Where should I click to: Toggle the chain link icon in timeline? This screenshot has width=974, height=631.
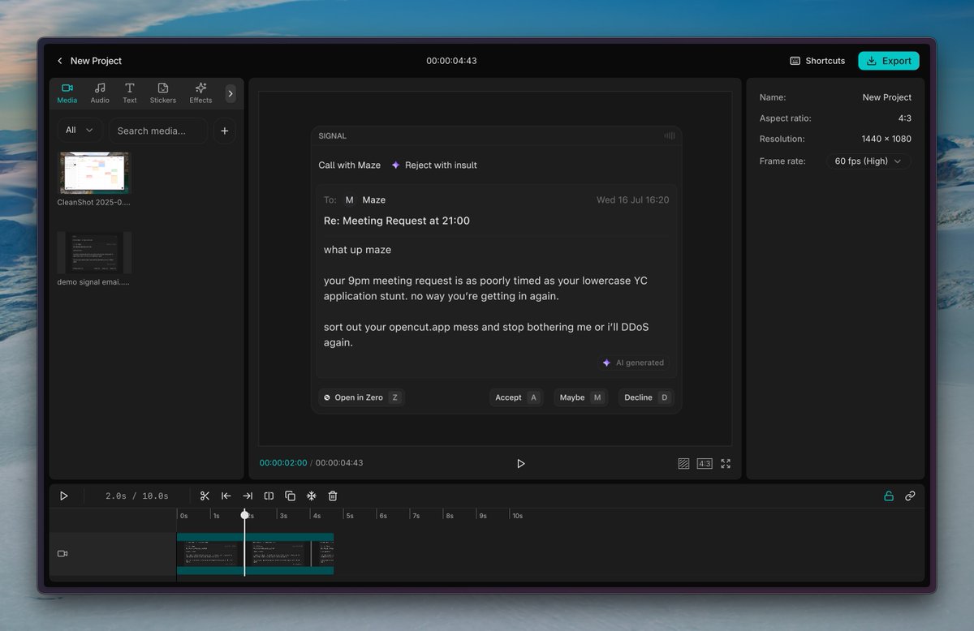[x=910, y=496]
